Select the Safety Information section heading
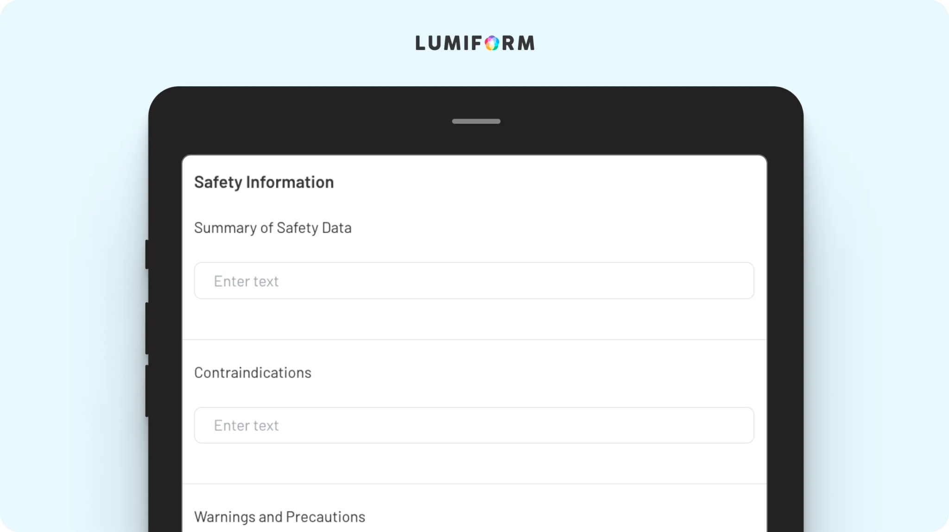 click(264, 182)
